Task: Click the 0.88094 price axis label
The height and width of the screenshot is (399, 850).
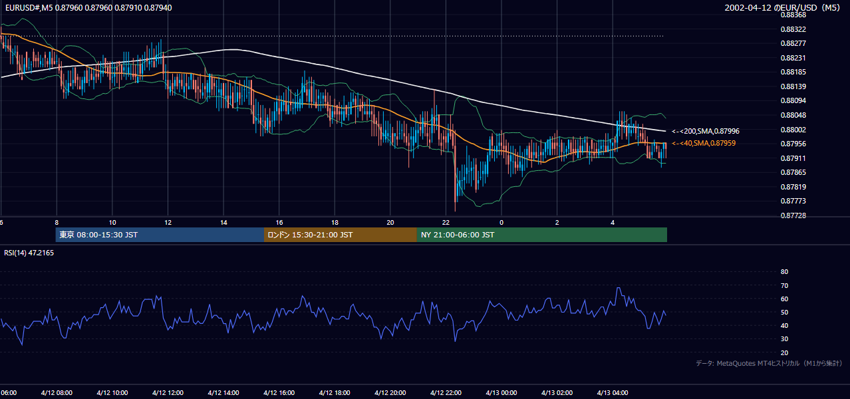Action: 793,100
